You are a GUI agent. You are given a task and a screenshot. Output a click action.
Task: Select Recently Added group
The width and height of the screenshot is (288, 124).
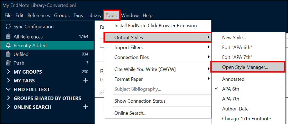click(47, 45)
